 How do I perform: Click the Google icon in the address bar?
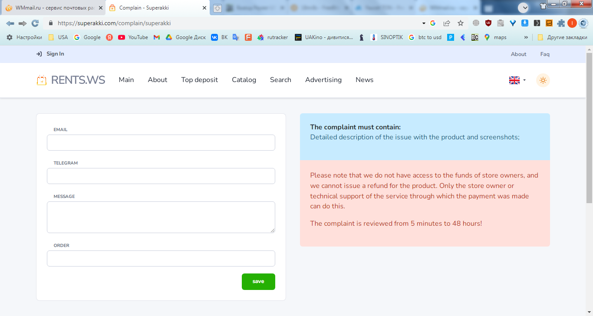(x=433, y=23)
